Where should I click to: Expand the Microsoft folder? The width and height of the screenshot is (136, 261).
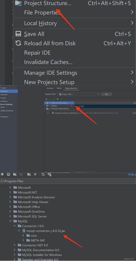point(10,187)
